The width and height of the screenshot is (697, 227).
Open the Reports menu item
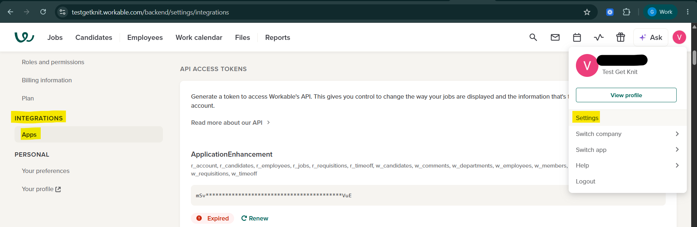tap(278, 38)
